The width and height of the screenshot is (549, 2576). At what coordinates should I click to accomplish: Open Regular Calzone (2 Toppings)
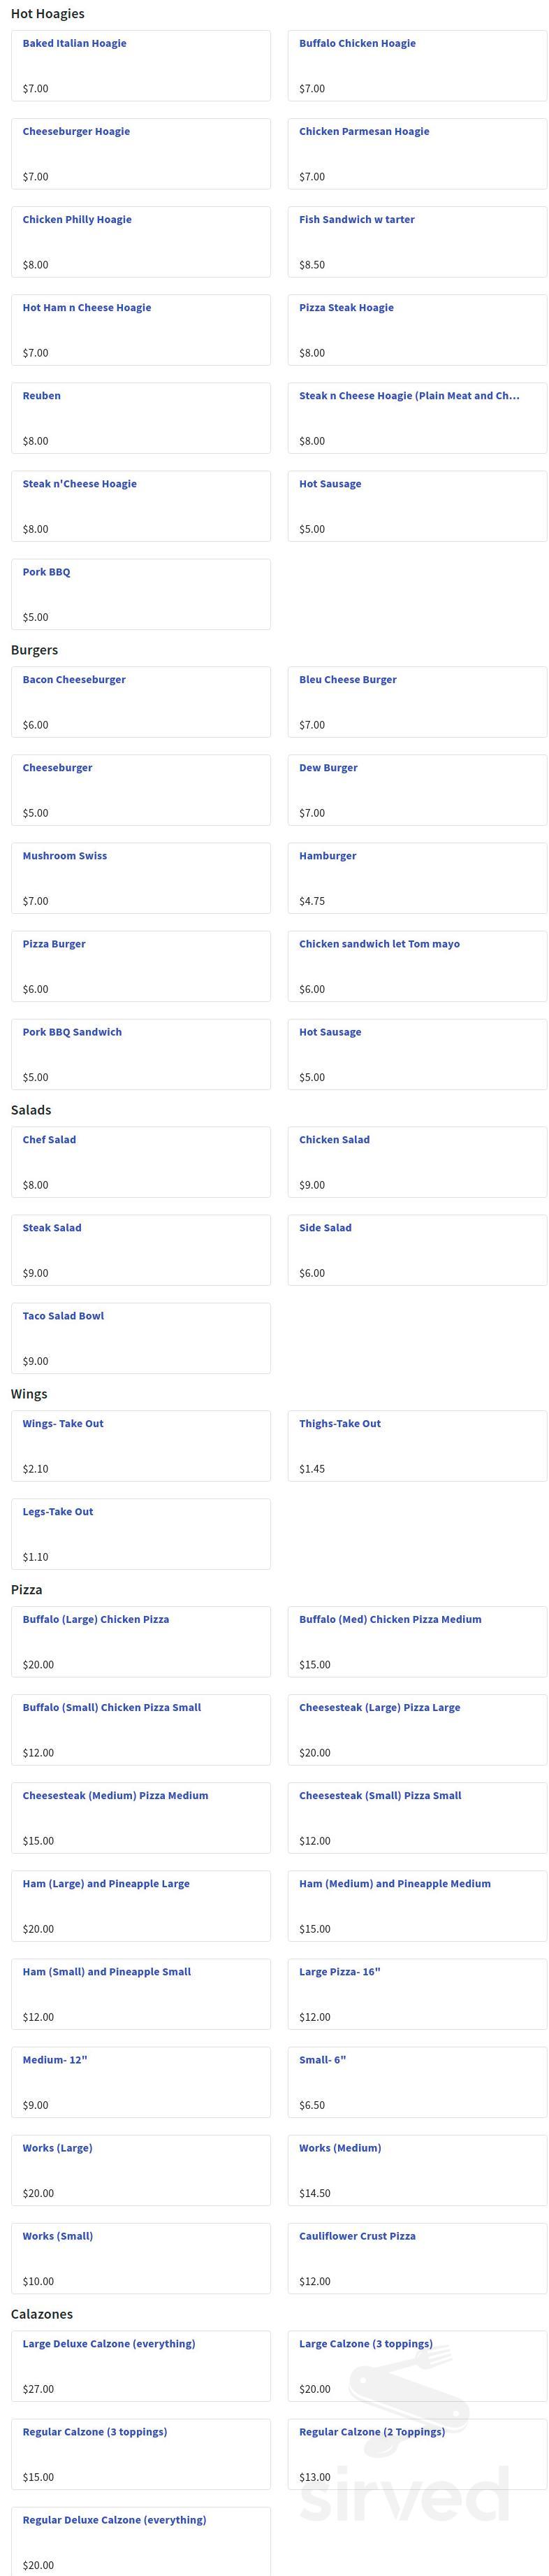pos(417,2453)
